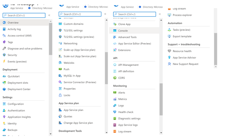225x140 pixels.
Task: Click the Custom domains icon
Action: [60, 24]
